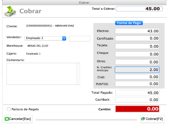171x126 pixels.
Task: Click the Cobrar[F2] button
Action: (152, 119)
